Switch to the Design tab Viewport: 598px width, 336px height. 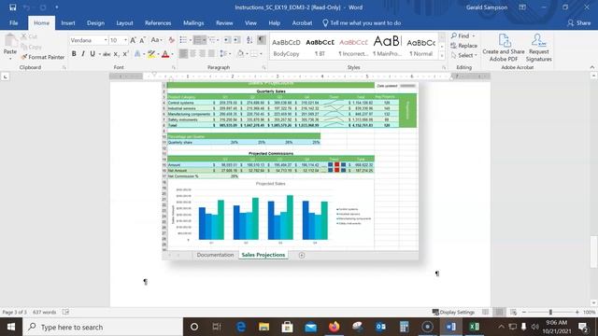coord(95,22)
